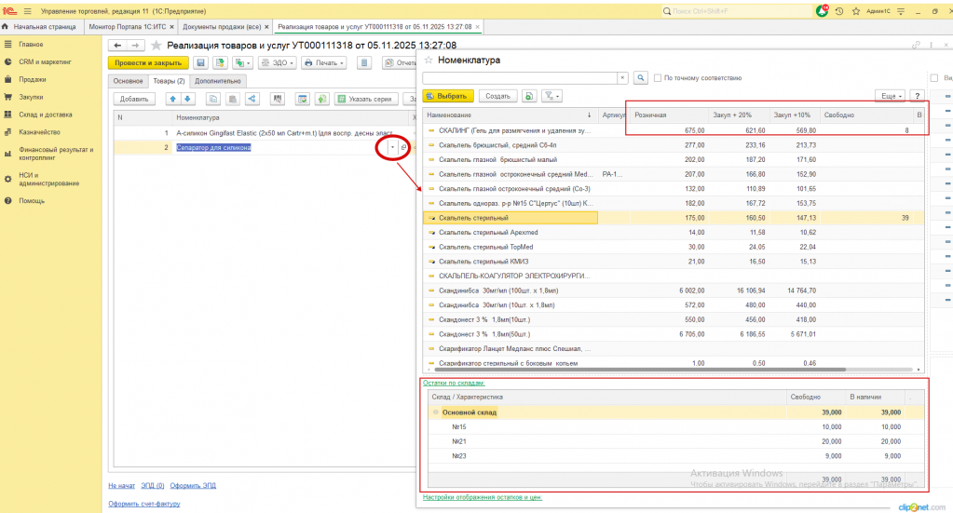Click the notifications bell icon
Screen dimensions: 953x513
click(x=822, y=10)
